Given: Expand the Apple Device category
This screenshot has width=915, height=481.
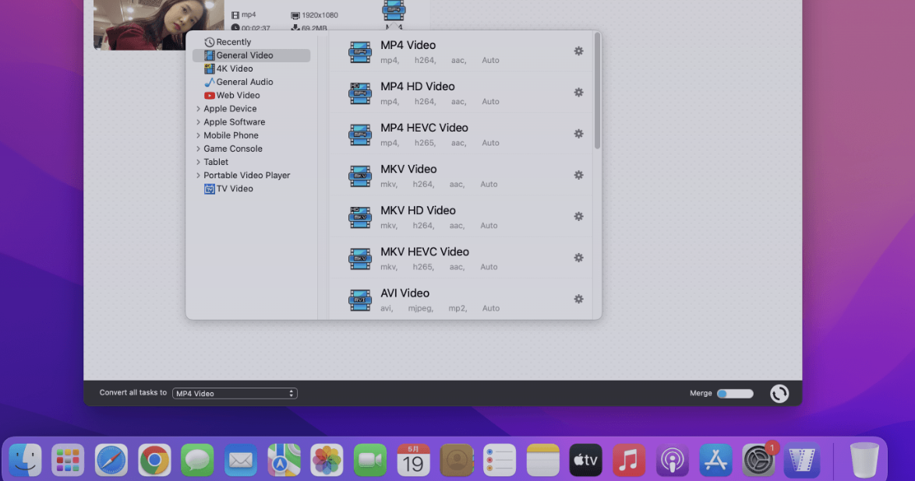Looking at the screenshot, I should (199, 109).
